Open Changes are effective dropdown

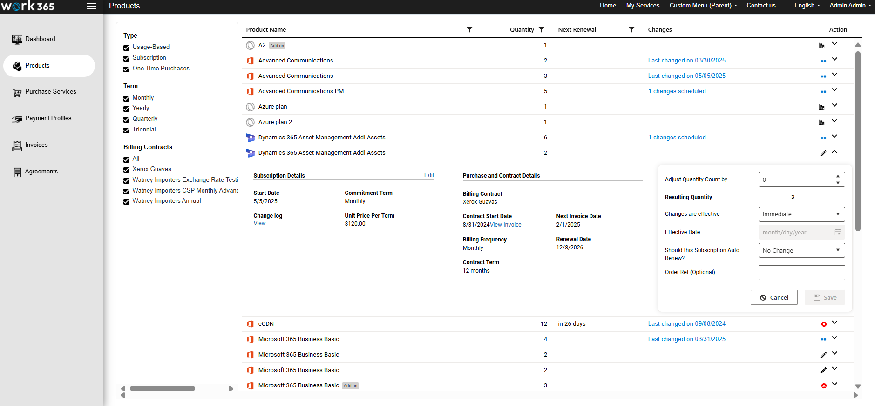(801, 214)
